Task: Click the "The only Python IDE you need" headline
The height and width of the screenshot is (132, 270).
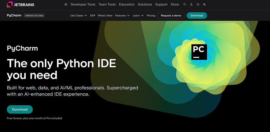Action: pos(62,69)
